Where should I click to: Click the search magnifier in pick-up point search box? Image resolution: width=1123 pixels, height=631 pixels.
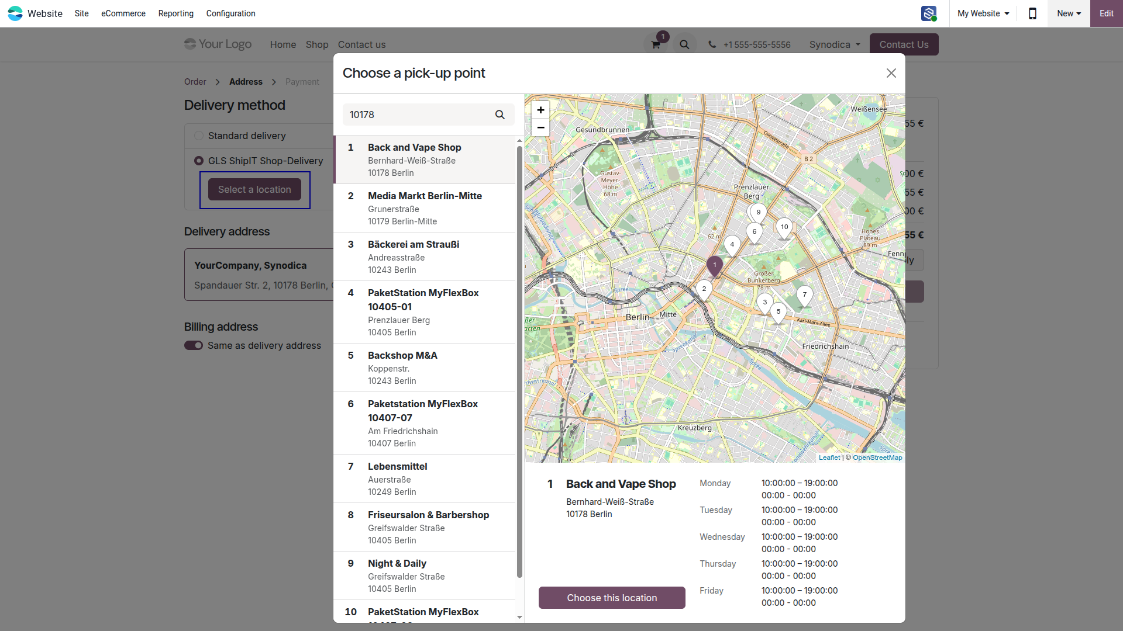500,115
